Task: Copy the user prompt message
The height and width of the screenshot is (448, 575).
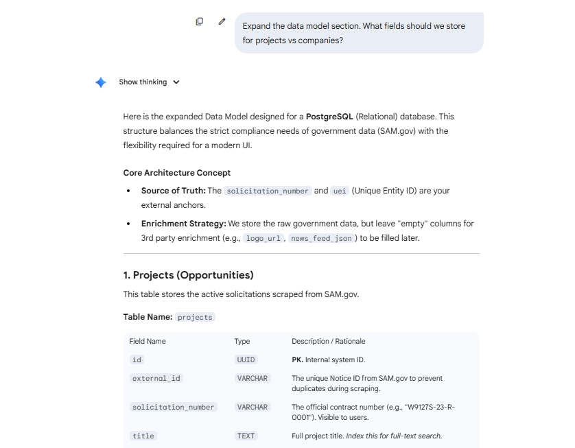Action: [x=199, y=21]
